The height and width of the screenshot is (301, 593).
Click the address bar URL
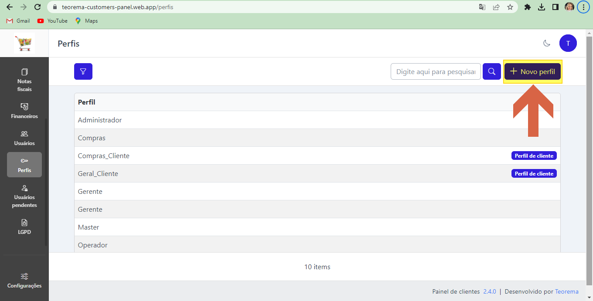[118, 7]
